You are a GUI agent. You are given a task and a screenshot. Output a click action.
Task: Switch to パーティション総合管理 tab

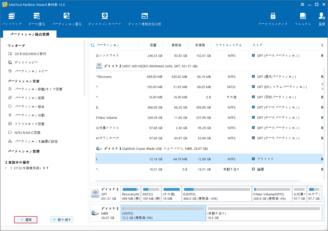pyautogui.click(x=29, y=34)
